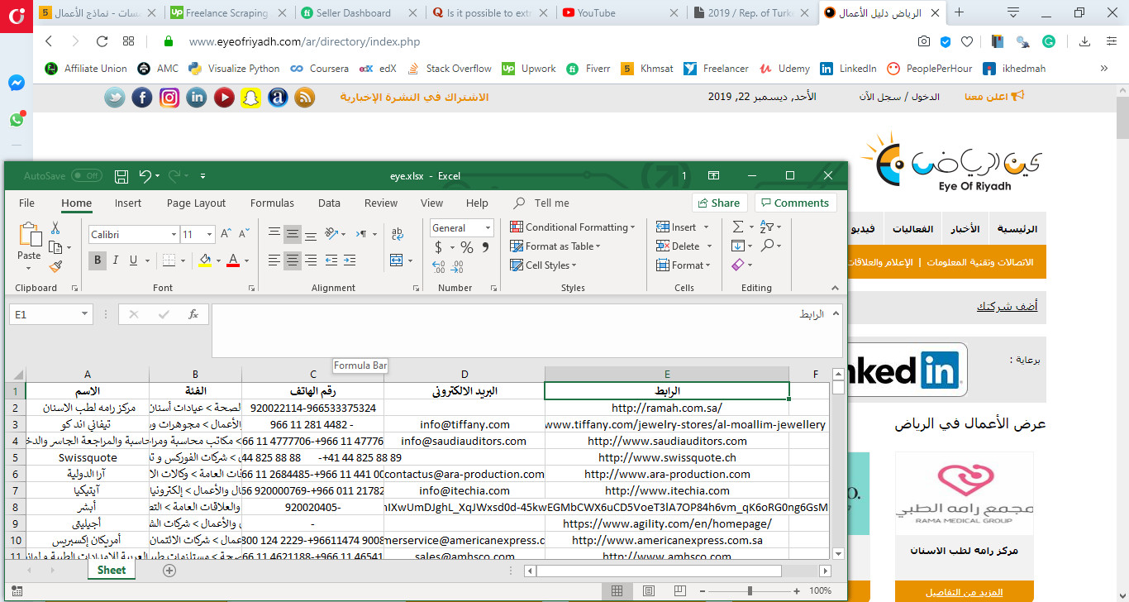Open the General number format dropdown

(x=488, y=228)
